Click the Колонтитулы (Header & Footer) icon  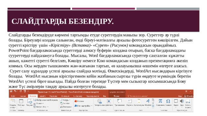[139, 101]
